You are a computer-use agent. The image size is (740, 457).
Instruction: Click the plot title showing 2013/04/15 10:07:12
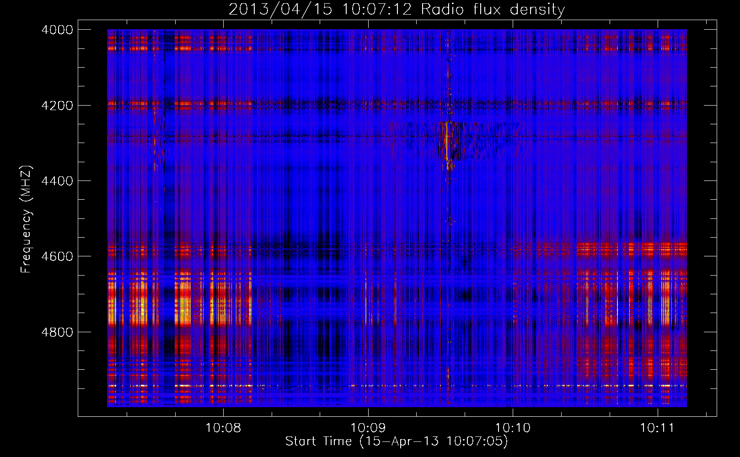click(x=397, y=9)
